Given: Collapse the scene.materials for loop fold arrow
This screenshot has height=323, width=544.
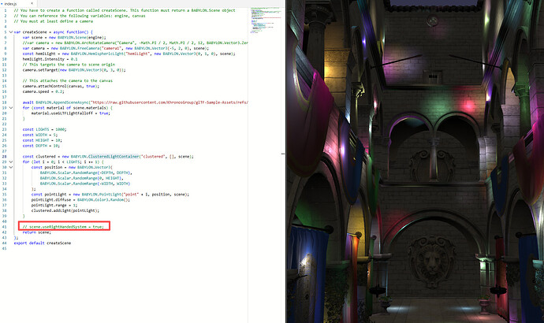Looking at the screenshot, I should pyautogui.click(x=11, y=108).
